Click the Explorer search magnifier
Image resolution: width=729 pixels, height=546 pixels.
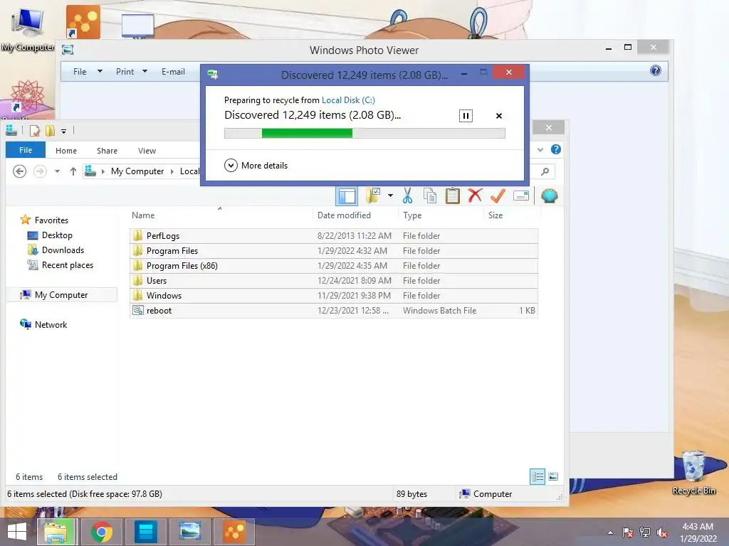point(545,172)
